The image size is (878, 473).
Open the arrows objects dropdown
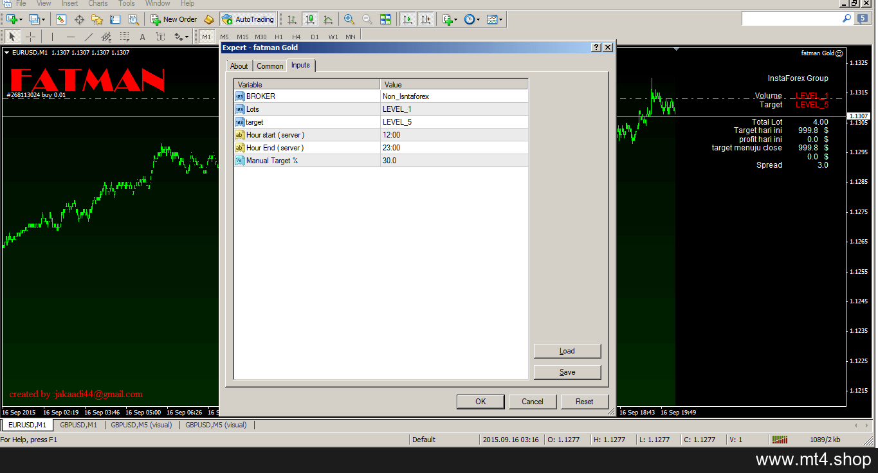(181, 37)
